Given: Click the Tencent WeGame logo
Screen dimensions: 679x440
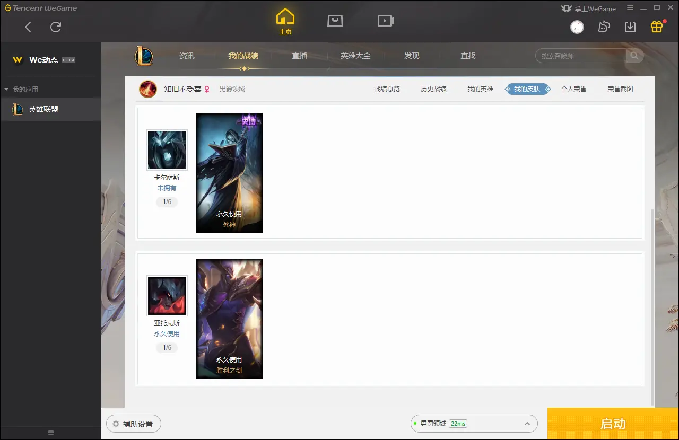Looking at the screenshot, I should coord(41,8).
